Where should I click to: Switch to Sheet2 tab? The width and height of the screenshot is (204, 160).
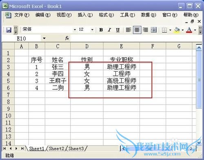point(56,149)
